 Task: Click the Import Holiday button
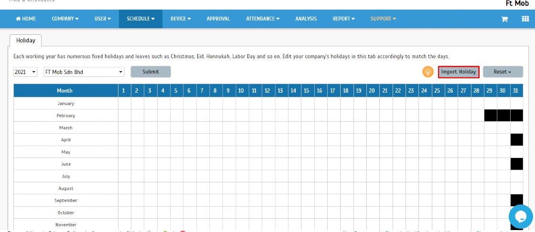(x=459, y=72)
